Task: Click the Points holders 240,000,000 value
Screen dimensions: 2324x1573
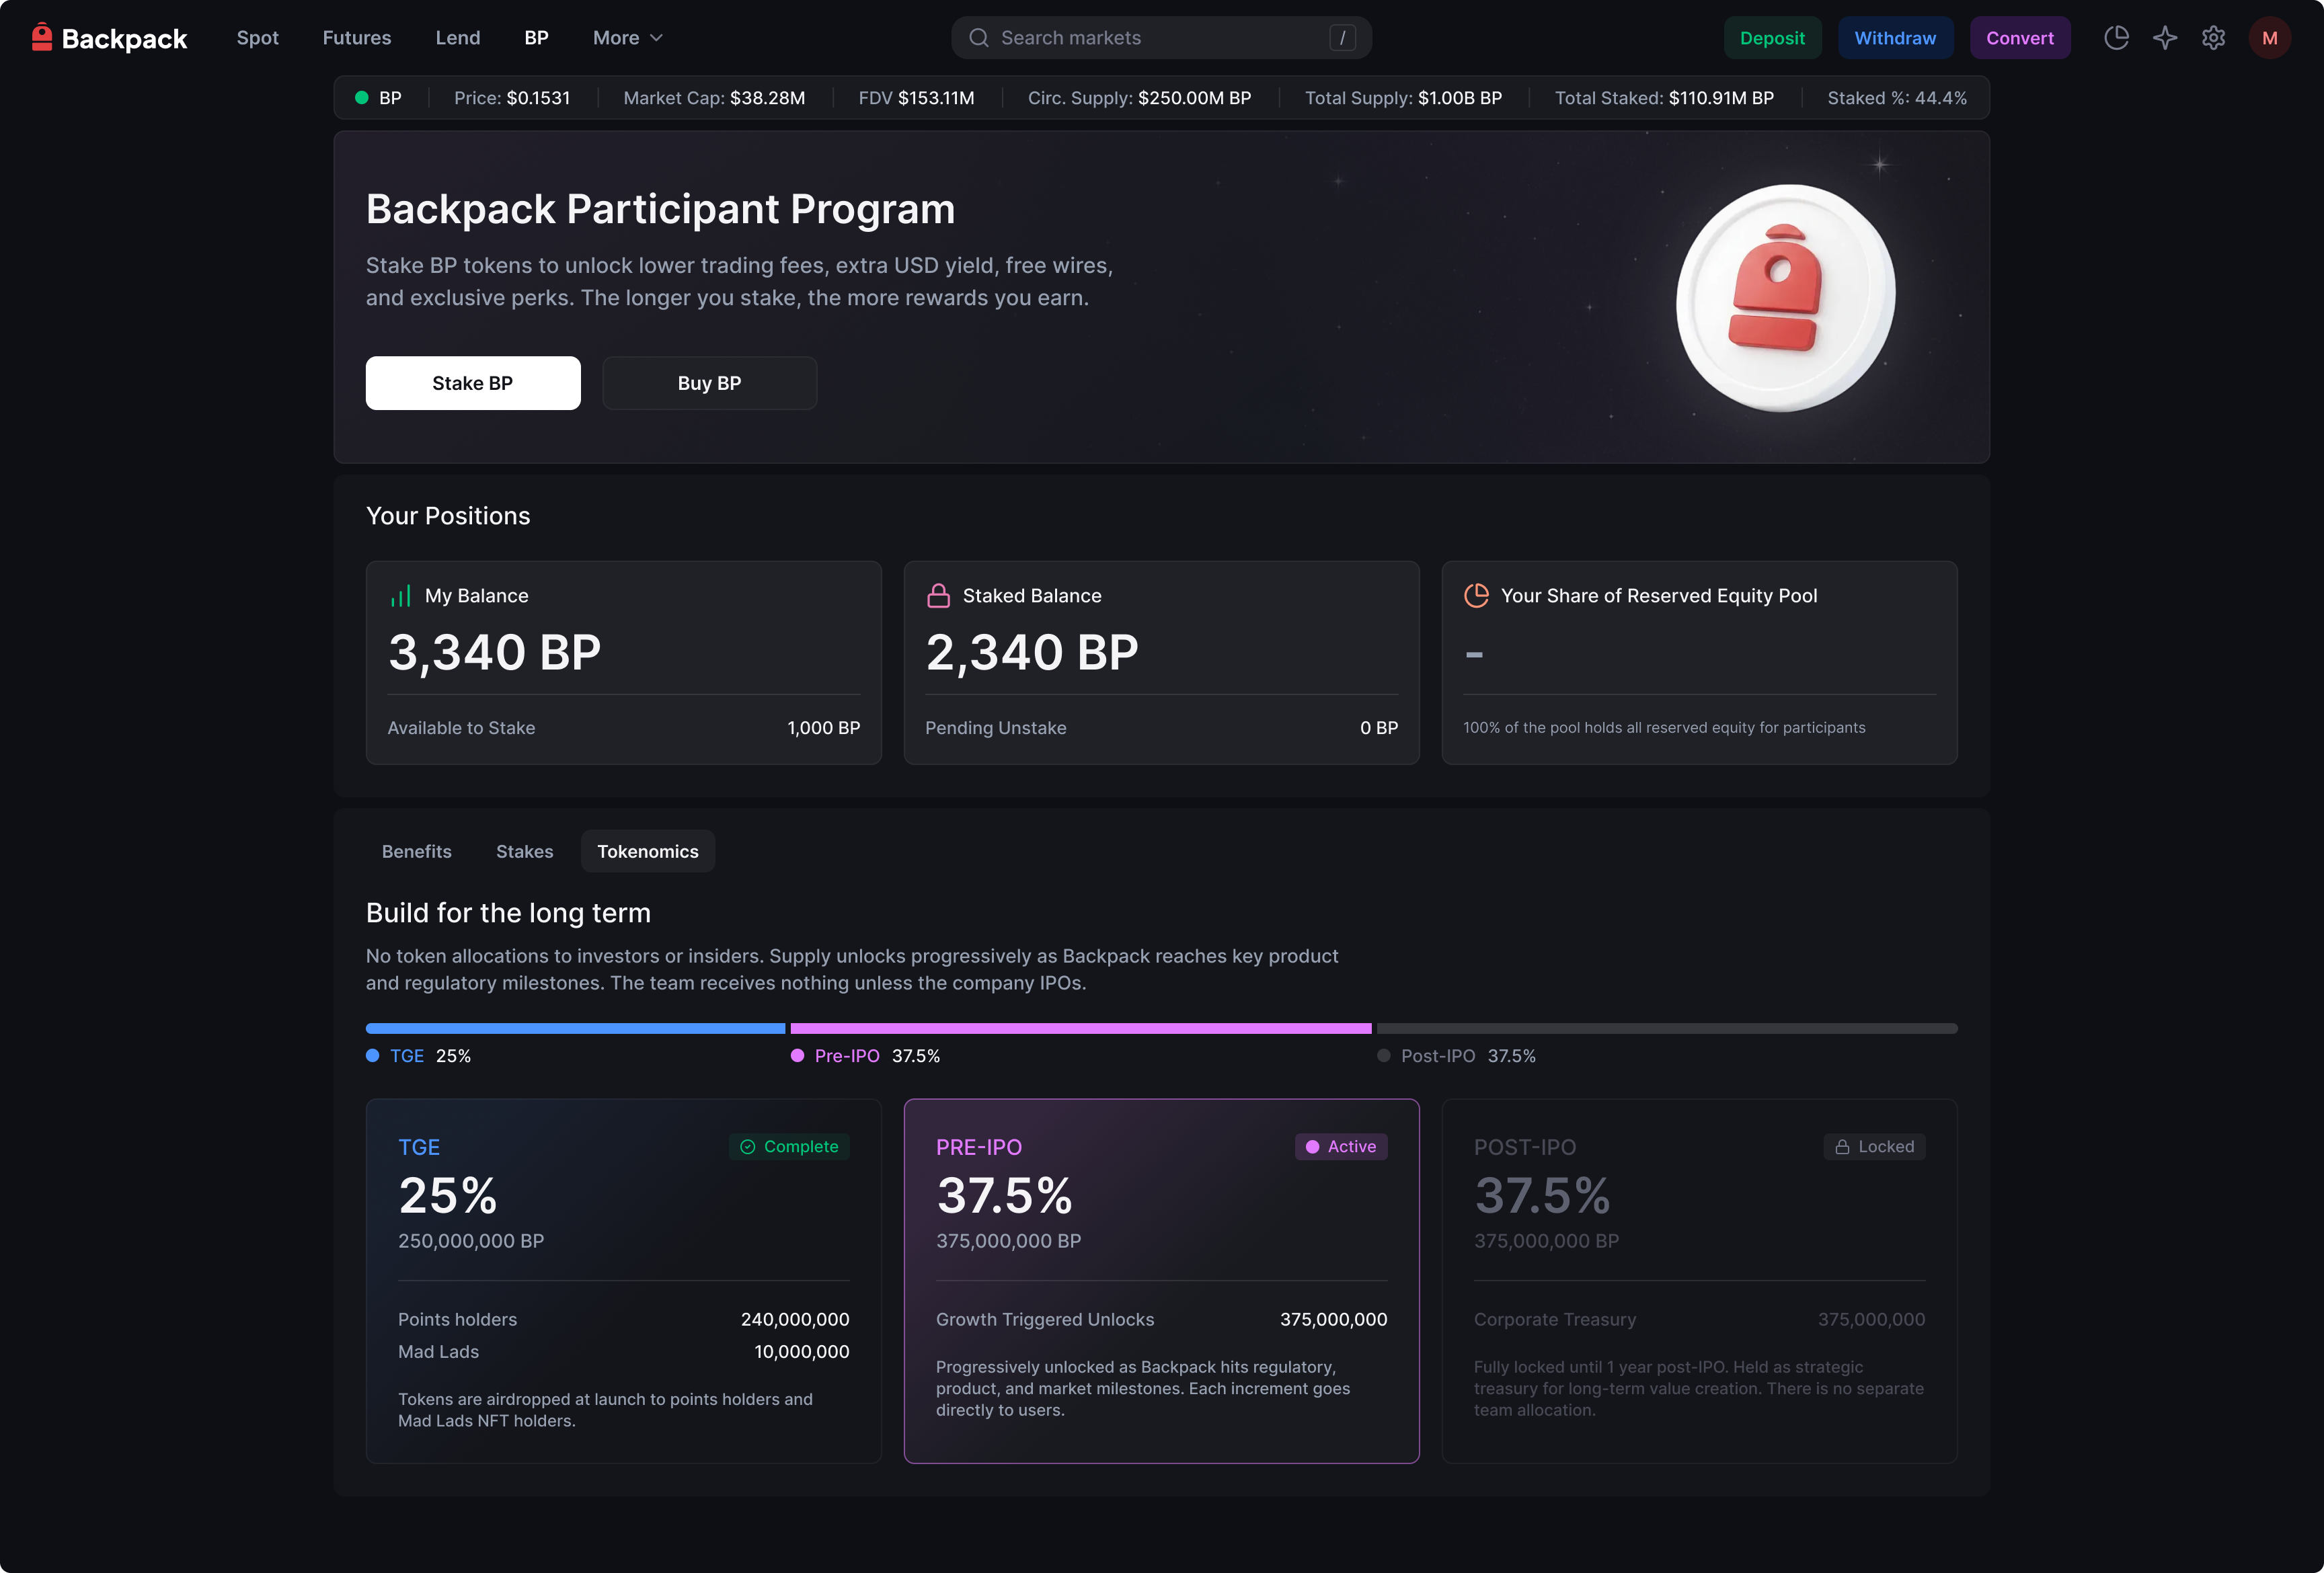Action: tap(795, 1319)
